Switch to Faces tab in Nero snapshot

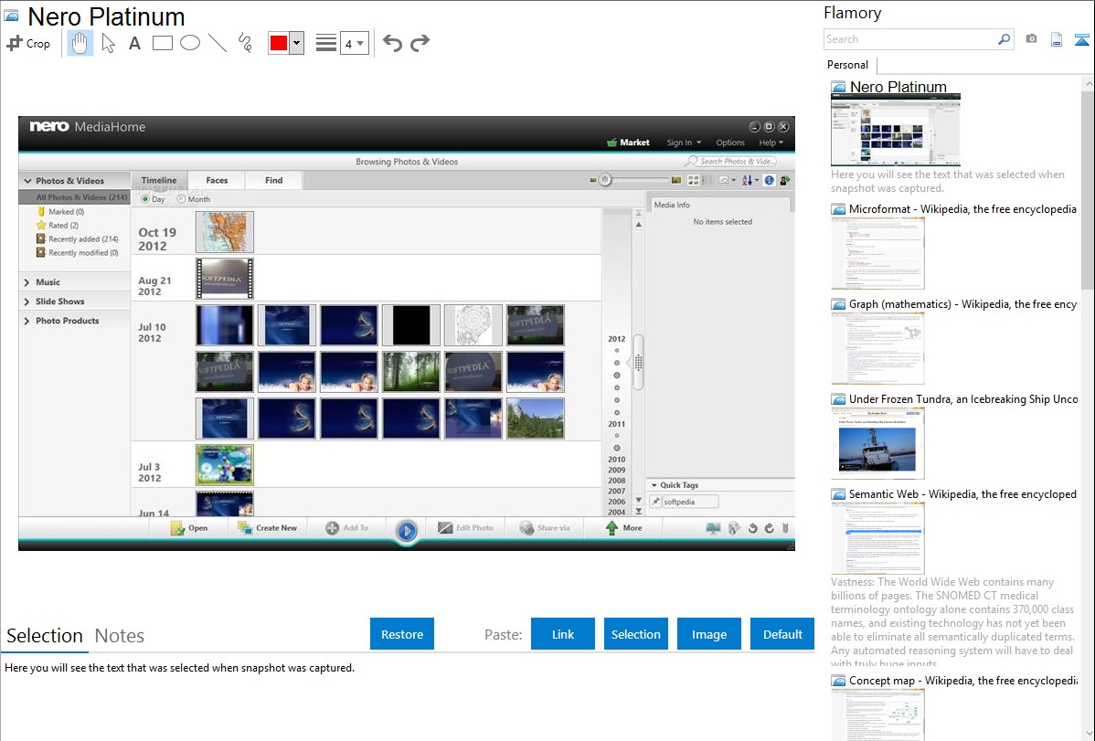[x=217, y=180]
